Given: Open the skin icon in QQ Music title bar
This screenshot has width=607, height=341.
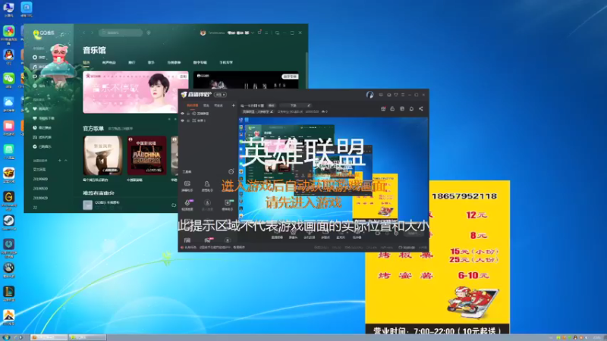Looking at the screenshot, I should 259,33.
